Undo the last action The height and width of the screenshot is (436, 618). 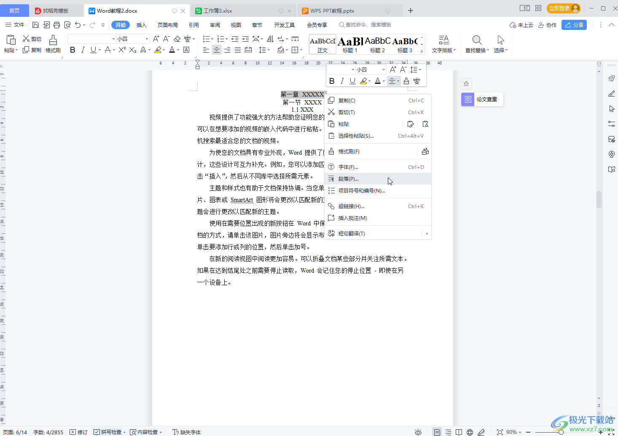coord(78,25)
